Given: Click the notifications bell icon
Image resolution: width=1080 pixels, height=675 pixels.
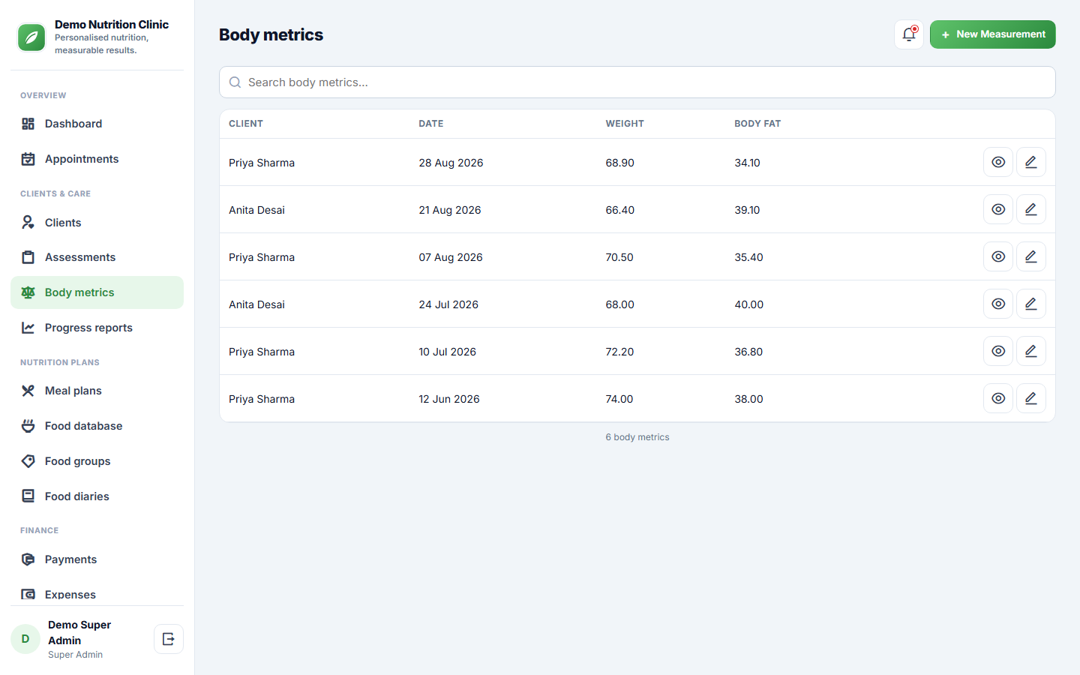Looking at the screenshot, I should (x=909, y=34).
